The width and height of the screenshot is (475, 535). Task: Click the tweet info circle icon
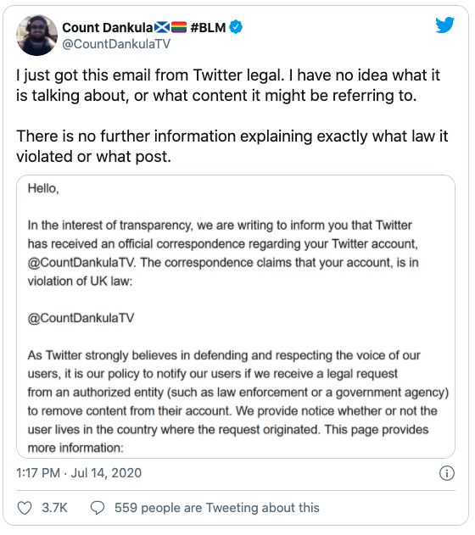click(x=447, y=473)
